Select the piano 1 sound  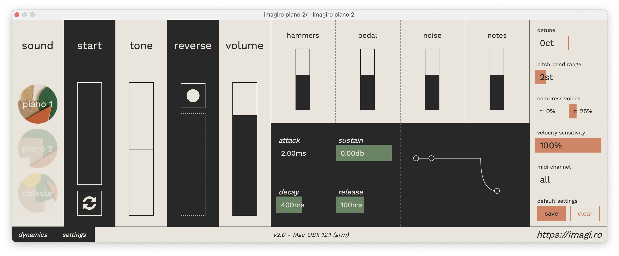coord(38,104)
